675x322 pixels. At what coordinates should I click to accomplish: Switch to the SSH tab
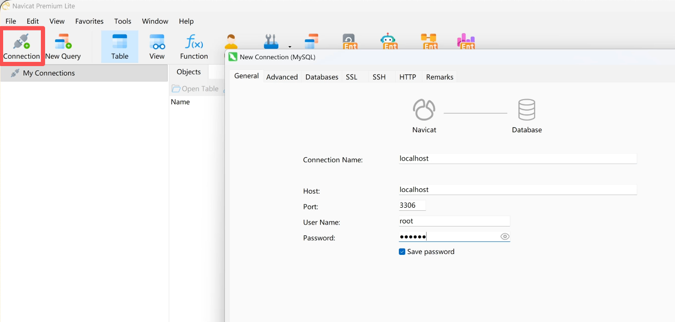tap(379, 77)
